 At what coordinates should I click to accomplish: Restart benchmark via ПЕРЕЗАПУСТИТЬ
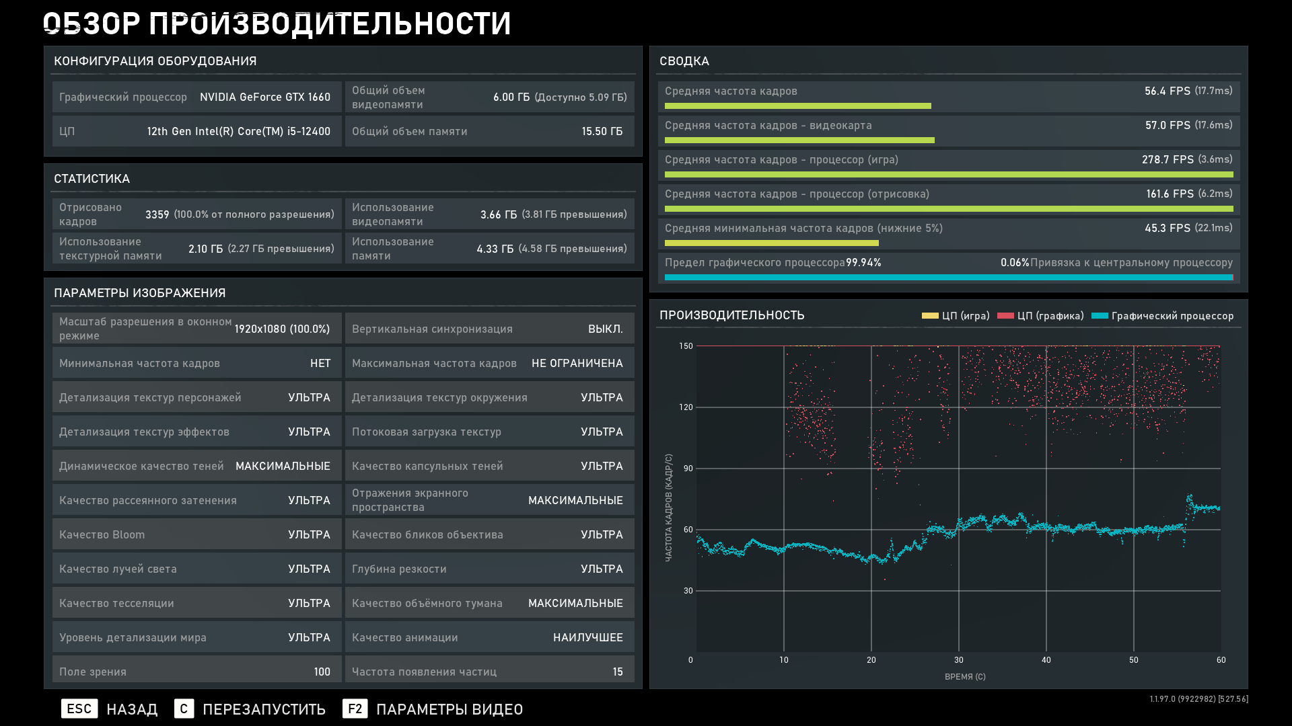tap(264, 709)
